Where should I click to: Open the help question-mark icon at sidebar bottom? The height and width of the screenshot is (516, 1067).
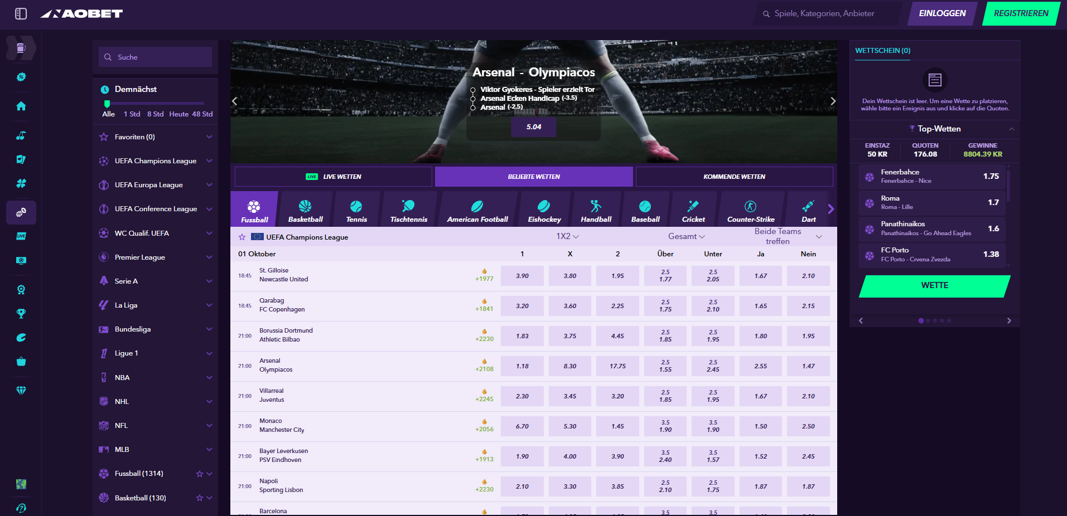[x=21, y=508]
